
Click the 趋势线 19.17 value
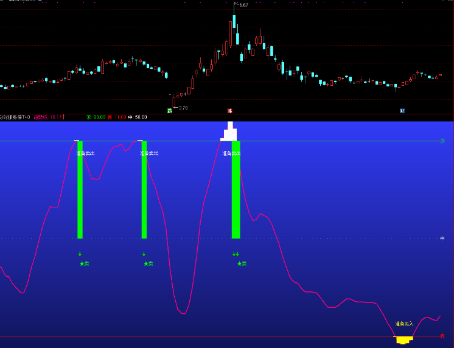pos(49,117)
